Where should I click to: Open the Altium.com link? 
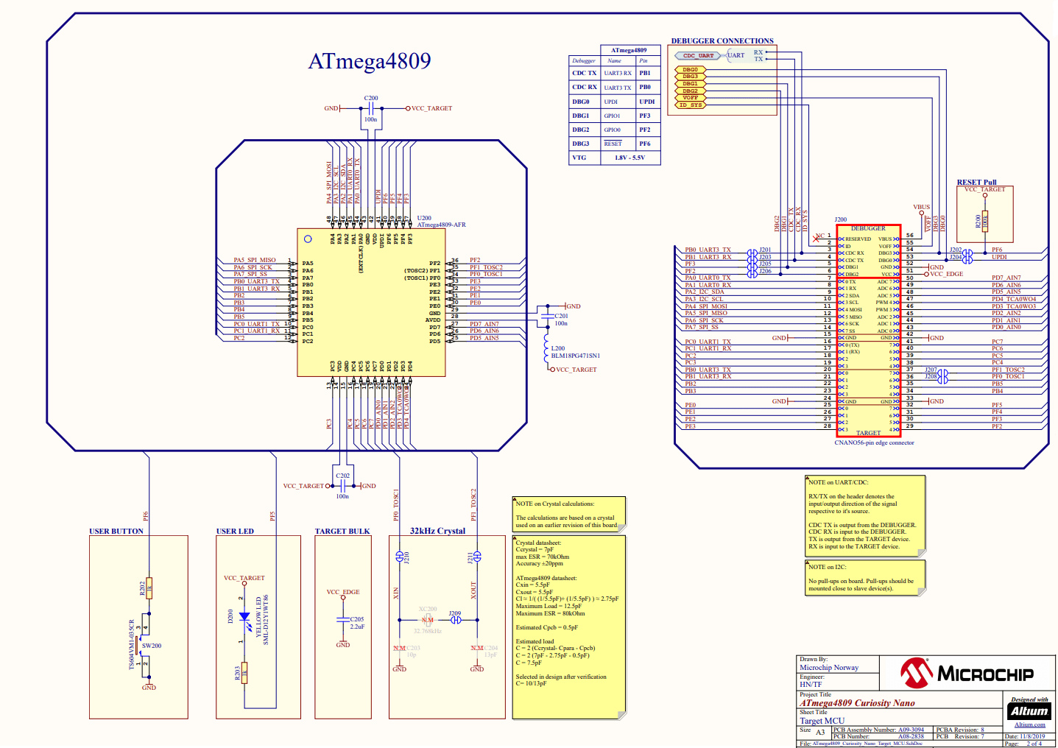(x=1029, y=725)
